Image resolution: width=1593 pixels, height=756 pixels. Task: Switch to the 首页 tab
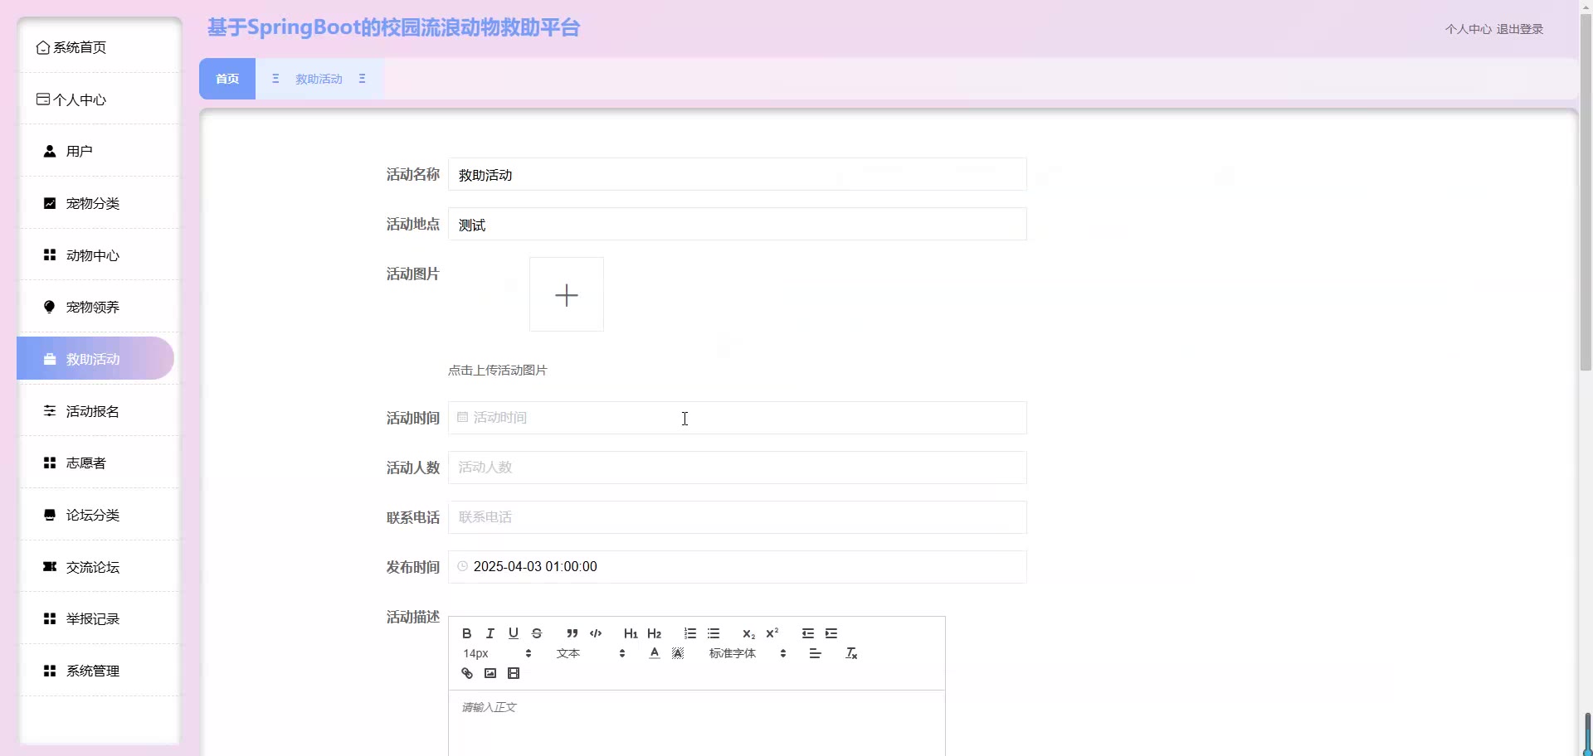(227, 79)
